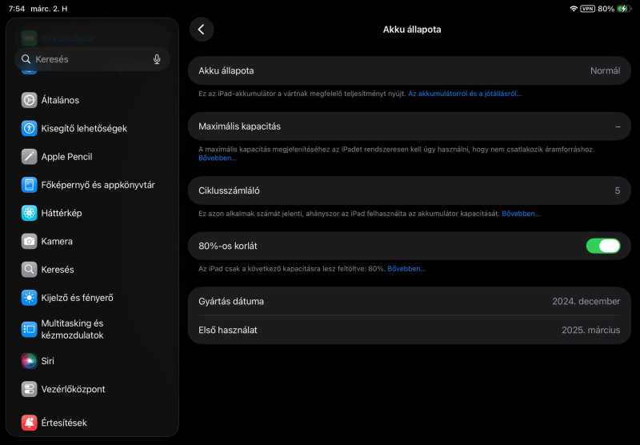Click Bővebben link under Ciklusszámláló
This screenshot has height=445, width=640.
pyautogui.click(x=521, y=214)
